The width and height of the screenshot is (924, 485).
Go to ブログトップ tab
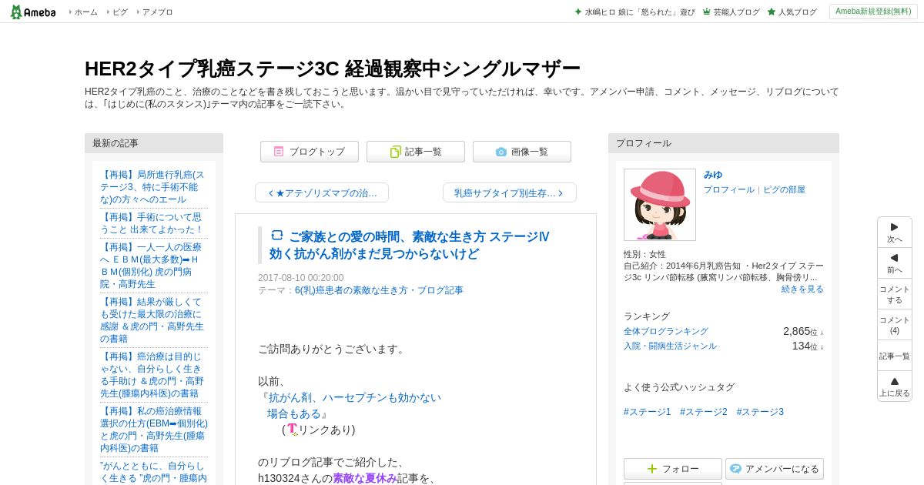tap(310, 152)
